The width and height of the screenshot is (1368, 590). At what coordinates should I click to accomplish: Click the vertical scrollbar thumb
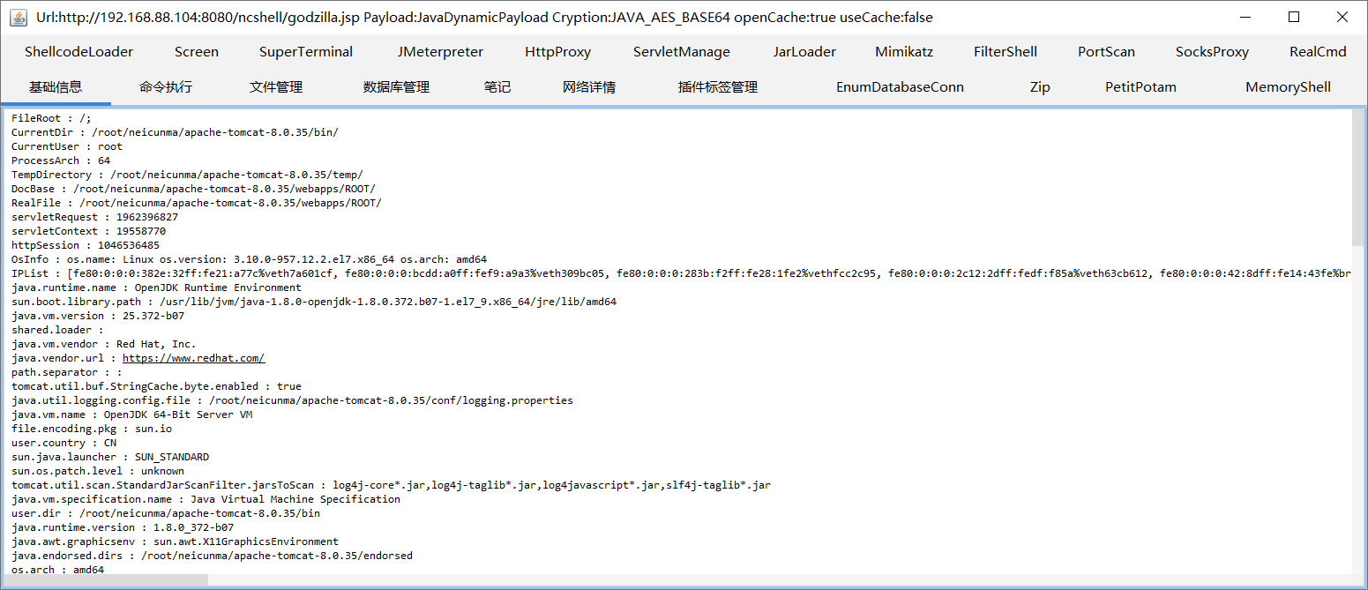(x=1358, y=178)
